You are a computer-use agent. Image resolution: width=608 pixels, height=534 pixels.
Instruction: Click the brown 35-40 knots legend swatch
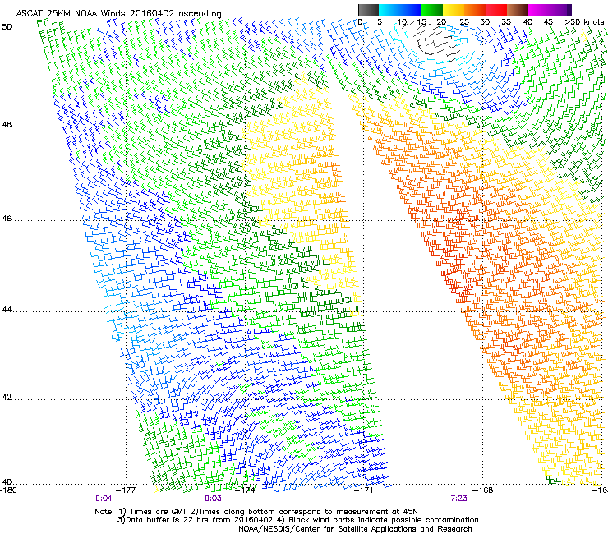(x=518, y=10)
